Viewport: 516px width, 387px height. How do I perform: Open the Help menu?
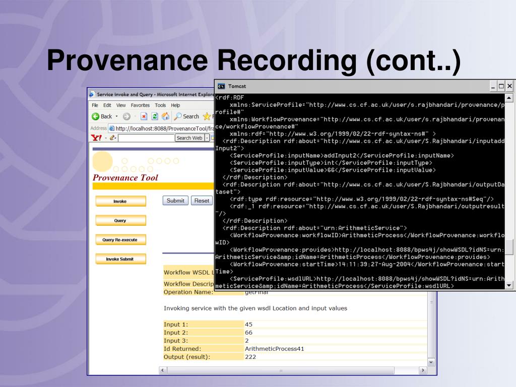click(175, 105)
